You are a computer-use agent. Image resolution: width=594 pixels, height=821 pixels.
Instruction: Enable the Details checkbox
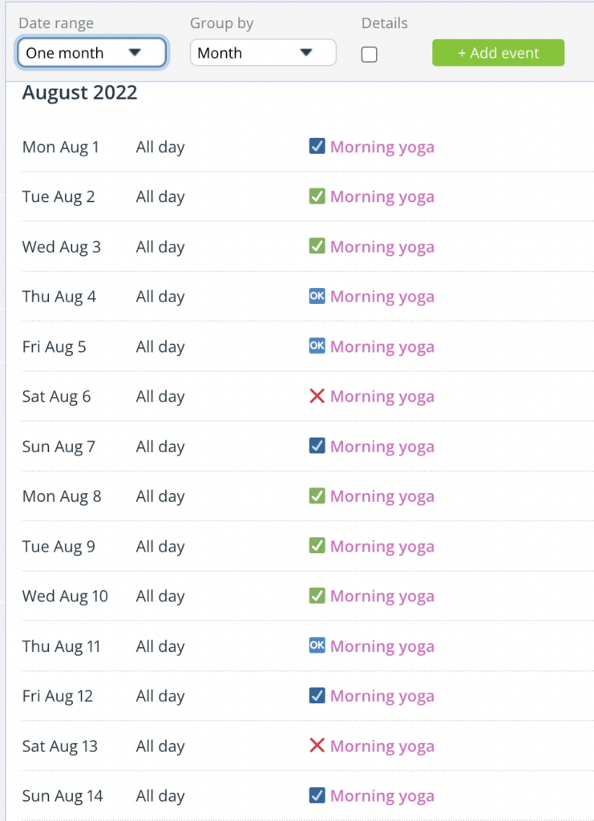369,55
